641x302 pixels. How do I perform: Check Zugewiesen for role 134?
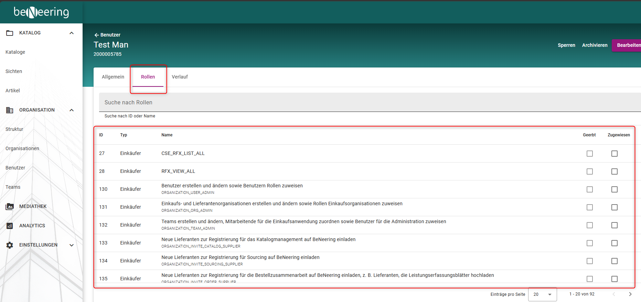pos(615,261)
